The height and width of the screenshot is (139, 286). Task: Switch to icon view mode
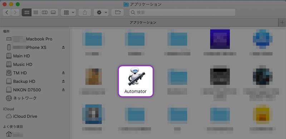(x=26, y=12)
